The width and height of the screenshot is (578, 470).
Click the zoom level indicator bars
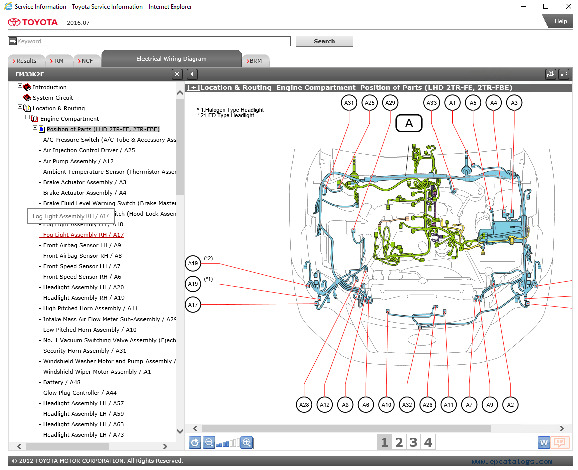tap(228, 443)
